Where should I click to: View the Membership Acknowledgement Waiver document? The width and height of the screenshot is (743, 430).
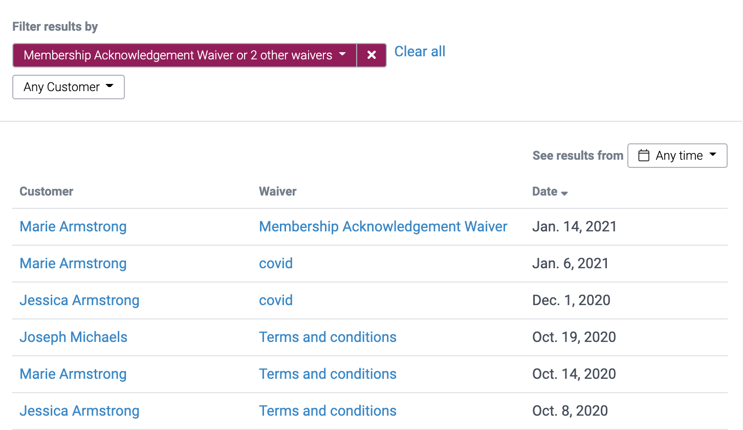(383, 226)
